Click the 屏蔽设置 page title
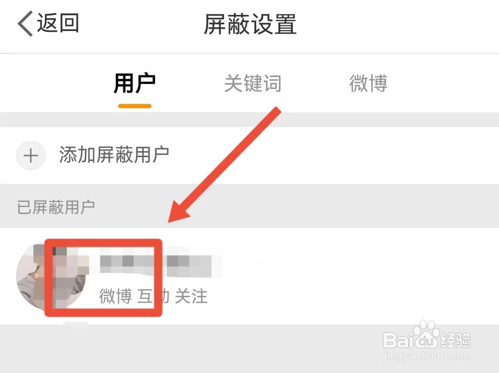 click(250, 24)
